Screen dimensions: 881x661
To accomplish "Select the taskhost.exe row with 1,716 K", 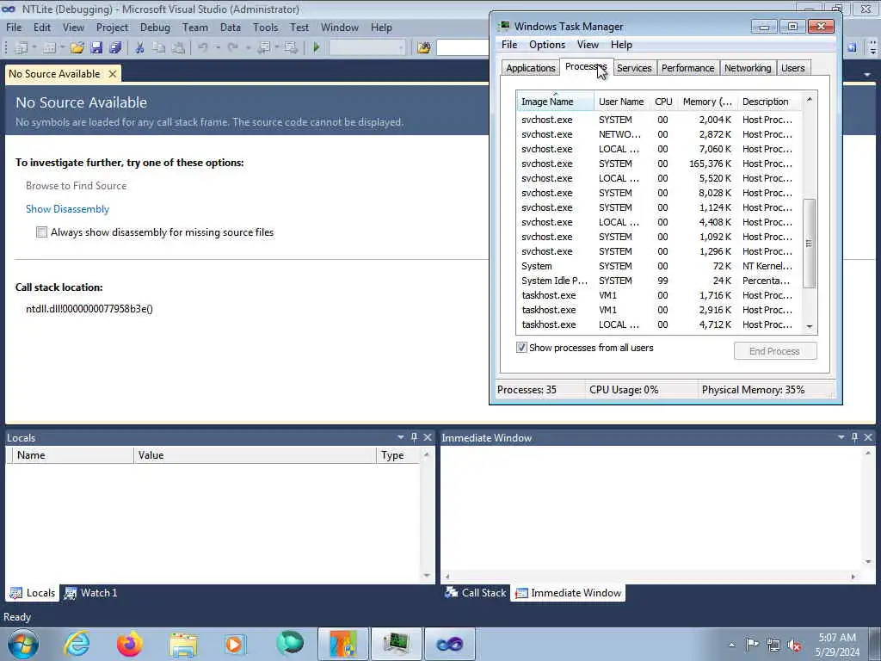I will pyautogui.click(x=659, y=295).
